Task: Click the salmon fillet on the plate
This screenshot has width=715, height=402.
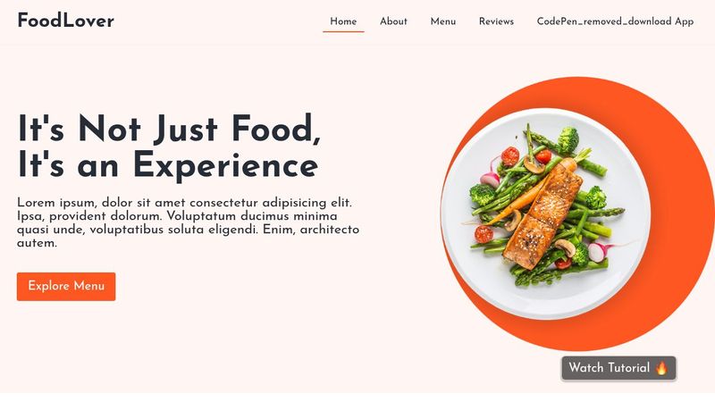Action: tap(543, 214)
